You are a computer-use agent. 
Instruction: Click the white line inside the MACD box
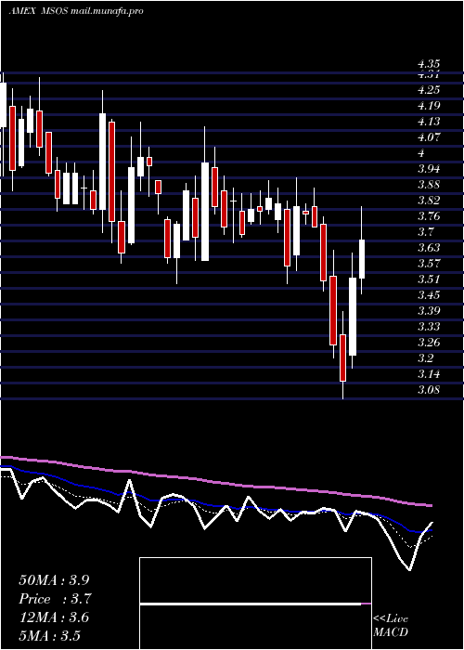pyautogui.click(x=251, y=604)
